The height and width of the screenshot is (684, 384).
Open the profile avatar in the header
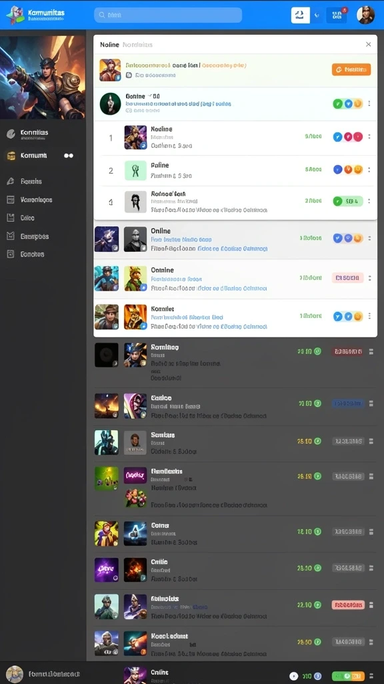(x=365, y=15)
